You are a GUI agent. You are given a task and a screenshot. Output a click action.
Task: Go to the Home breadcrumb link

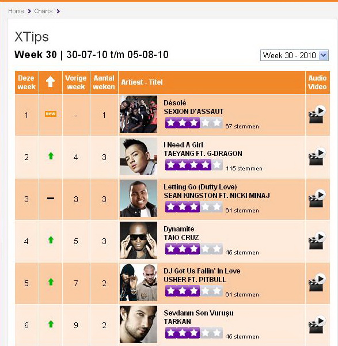coord(16,11)
